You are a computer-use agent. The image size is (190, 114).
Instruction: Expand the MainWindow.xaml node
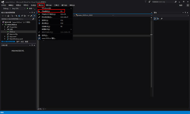[x=5, y=39]
